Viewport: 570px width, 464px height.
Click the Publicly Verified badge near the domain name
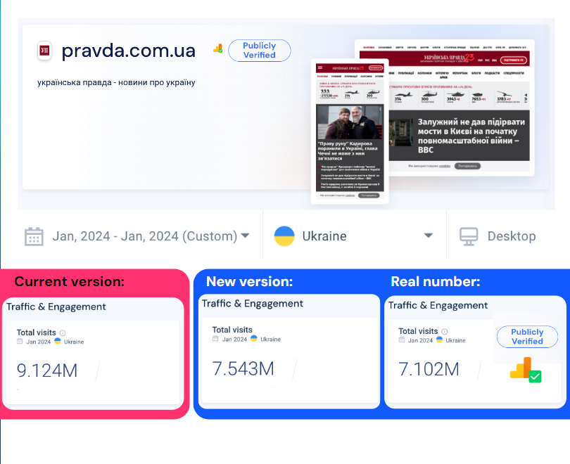(259, 50)
